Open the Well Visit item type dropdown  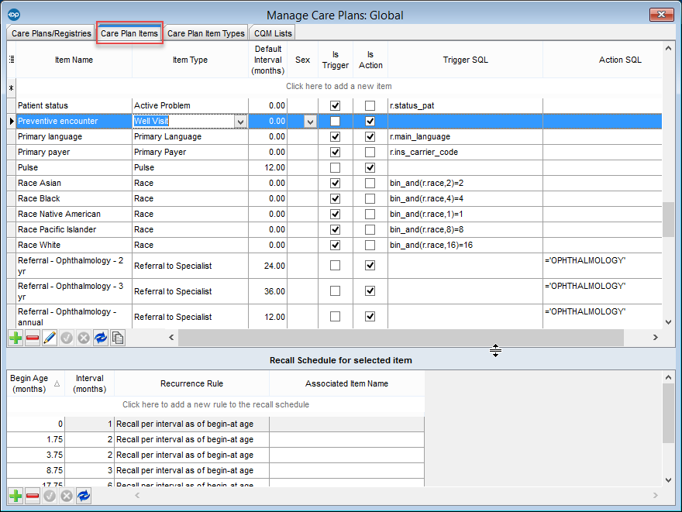(x=240, y=122)
